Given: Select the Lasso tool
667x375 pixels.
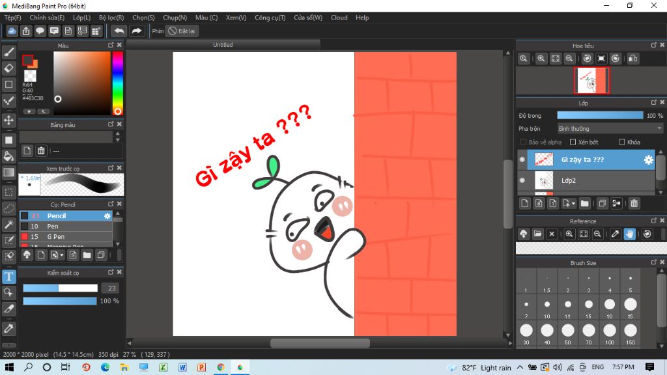Looking at the screenshot, I should [x=9, y=208].
